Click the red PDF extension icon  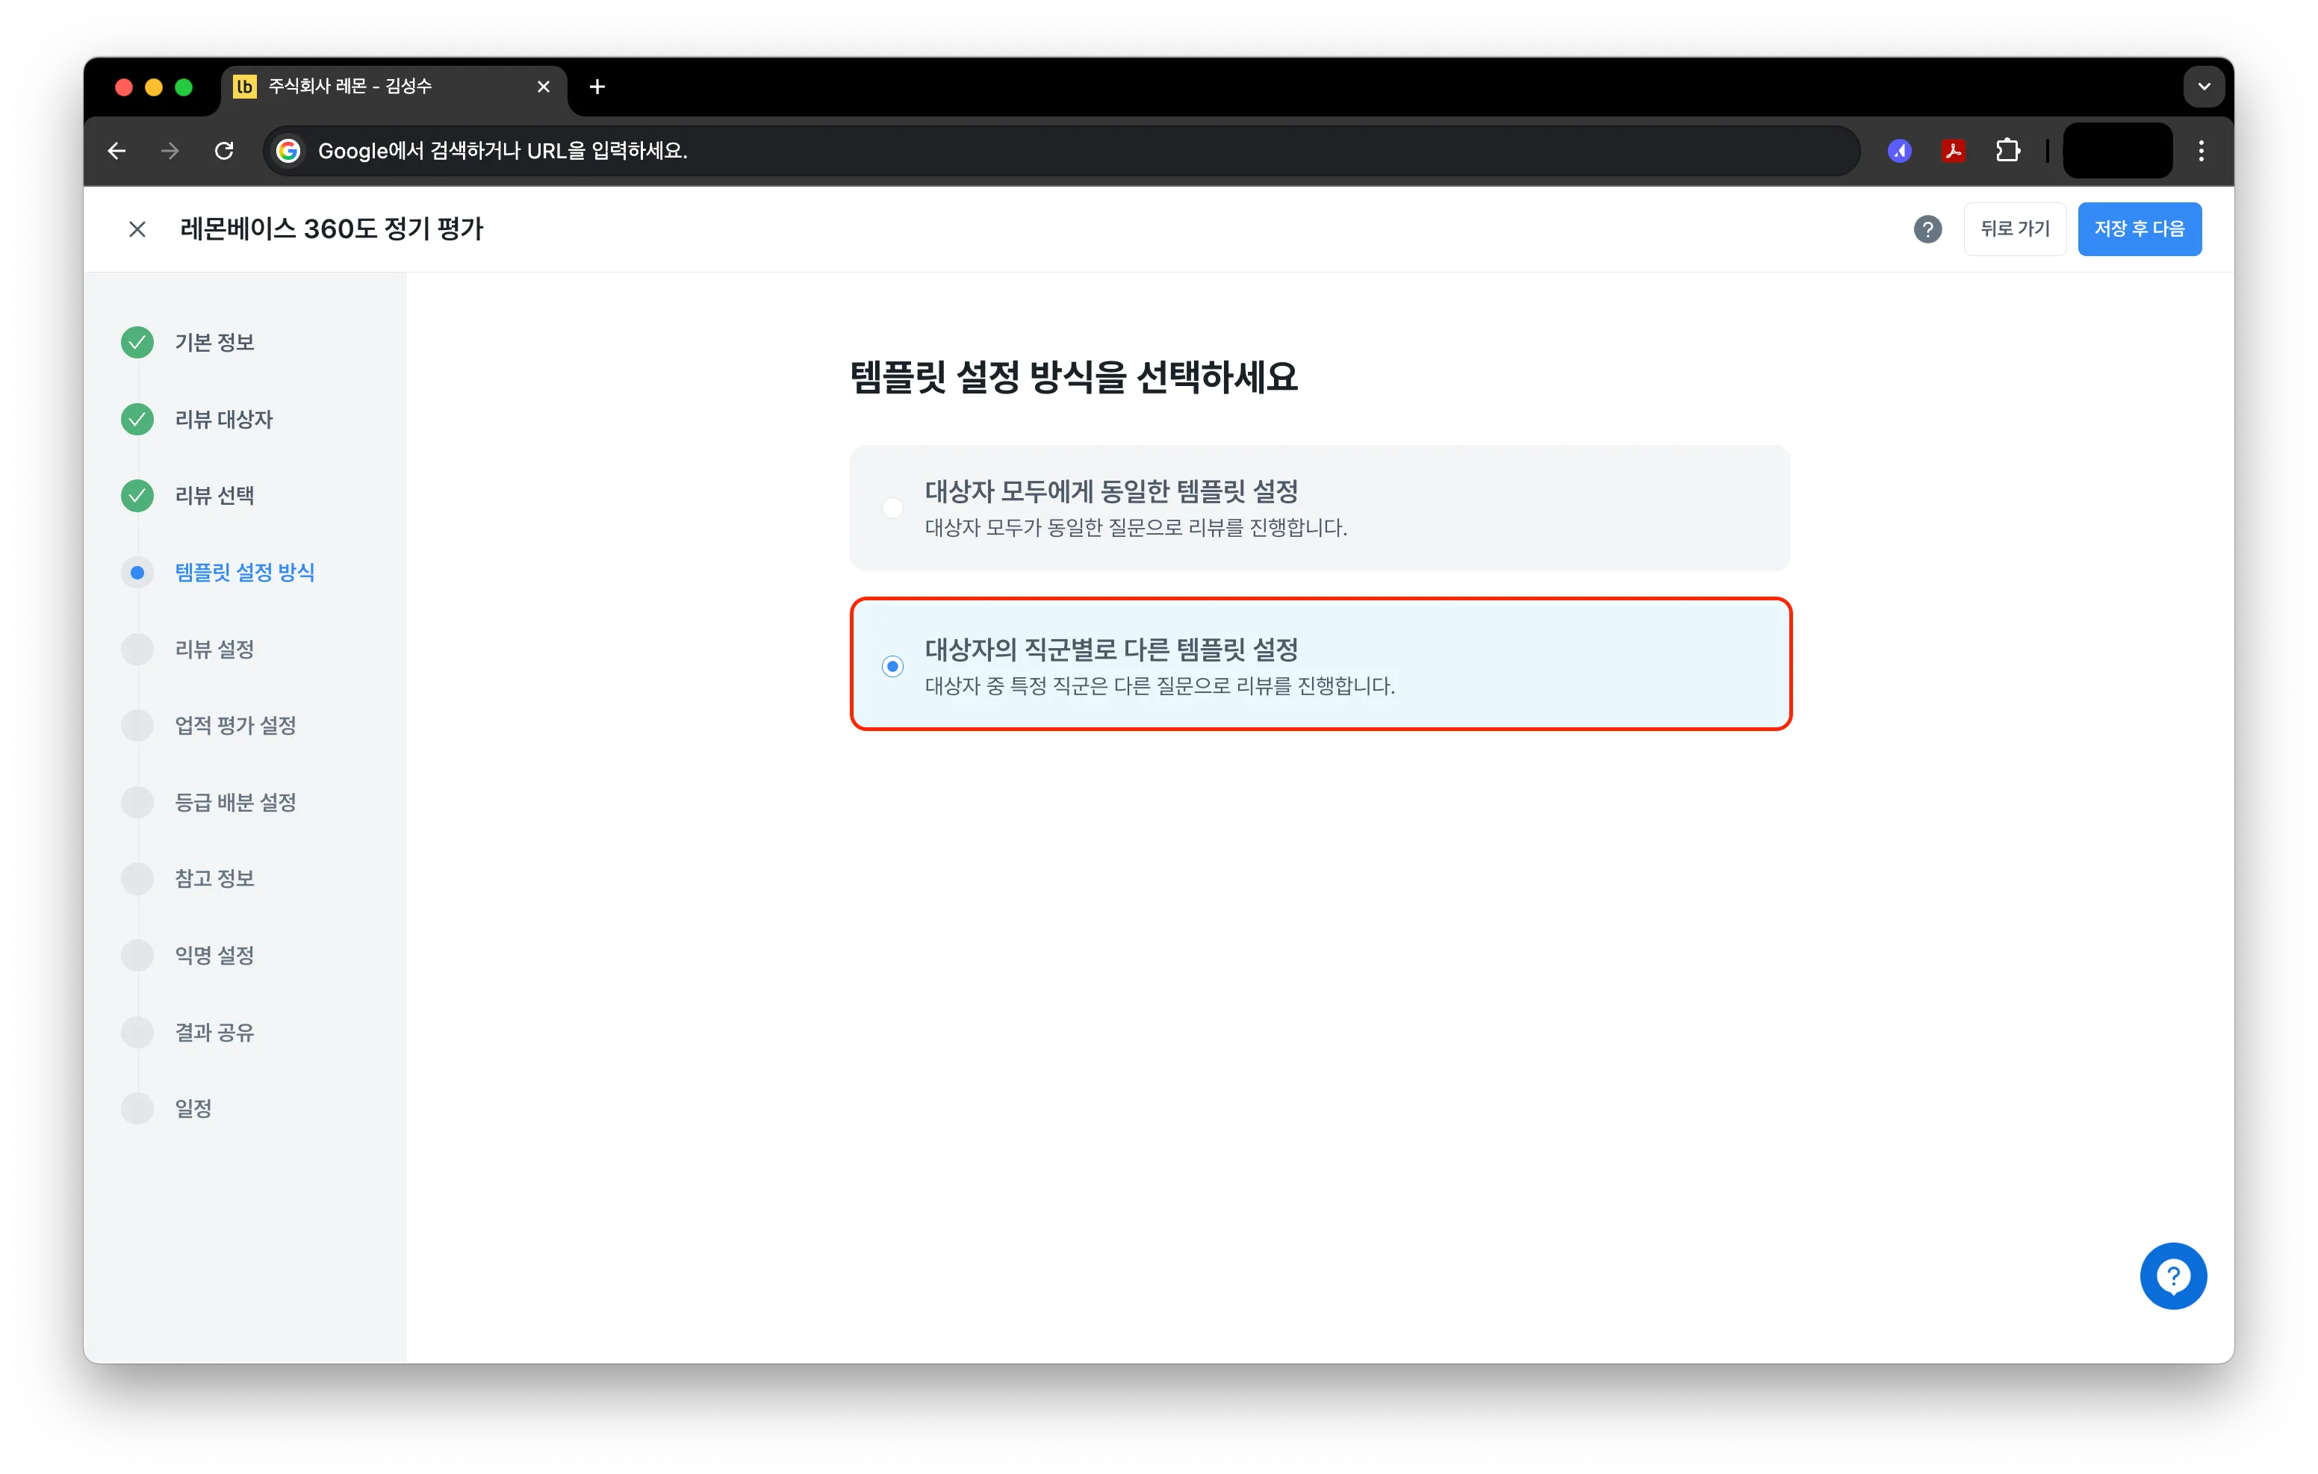[1953, 151]
